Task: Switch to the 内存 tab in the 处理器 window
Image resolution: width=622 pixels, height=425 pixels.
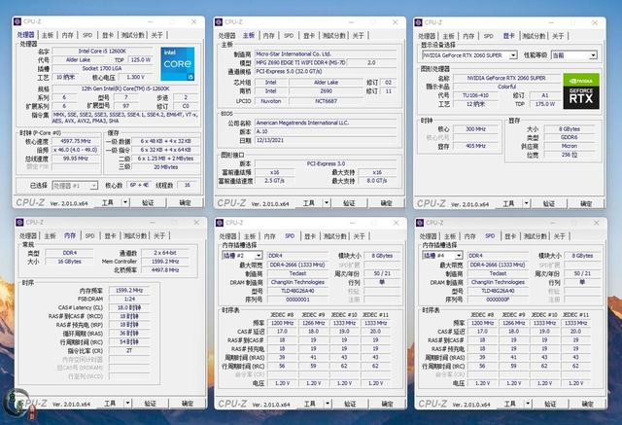Action: coord(67,35)
